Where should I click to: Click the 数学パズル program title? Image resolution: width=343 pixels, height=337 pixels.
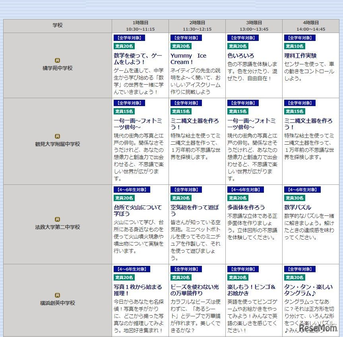click(297, 207)
